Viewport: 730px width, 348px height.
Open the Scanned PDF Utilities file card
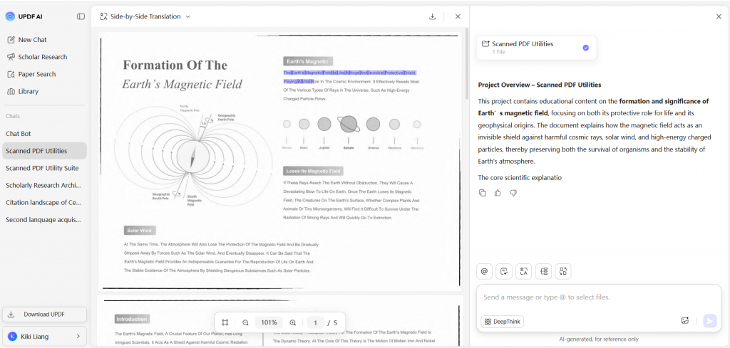click(536, 48)
